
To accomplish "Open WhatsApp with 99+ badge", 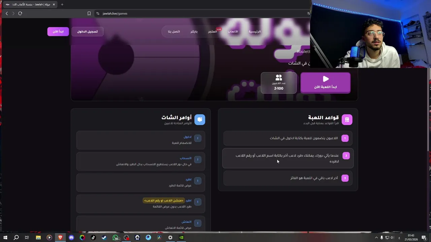I will pos(116,238).
